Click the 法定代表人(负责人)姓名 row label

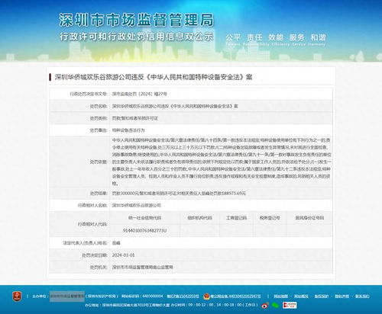[x=85, y=243]
